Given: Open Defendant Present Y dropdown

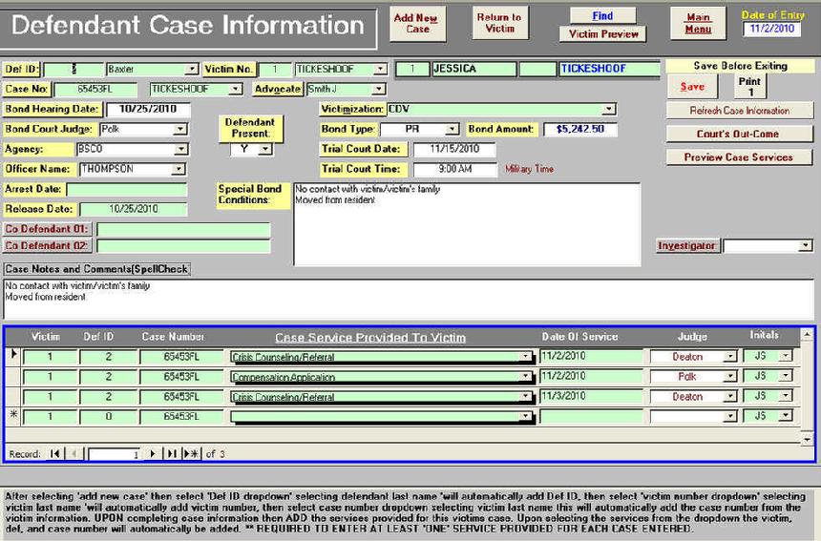Looking at the screenshot, I should tap(265, 150).
